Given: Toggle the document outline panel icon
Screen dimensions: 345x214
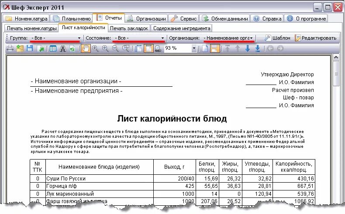Looking at the screenshot, I should click(x=53, y=48).
